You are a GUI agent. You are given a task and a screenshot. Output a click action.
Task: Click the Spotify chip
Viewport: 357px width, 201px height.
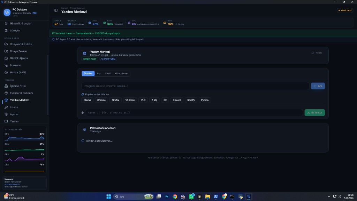pos(191,100)
